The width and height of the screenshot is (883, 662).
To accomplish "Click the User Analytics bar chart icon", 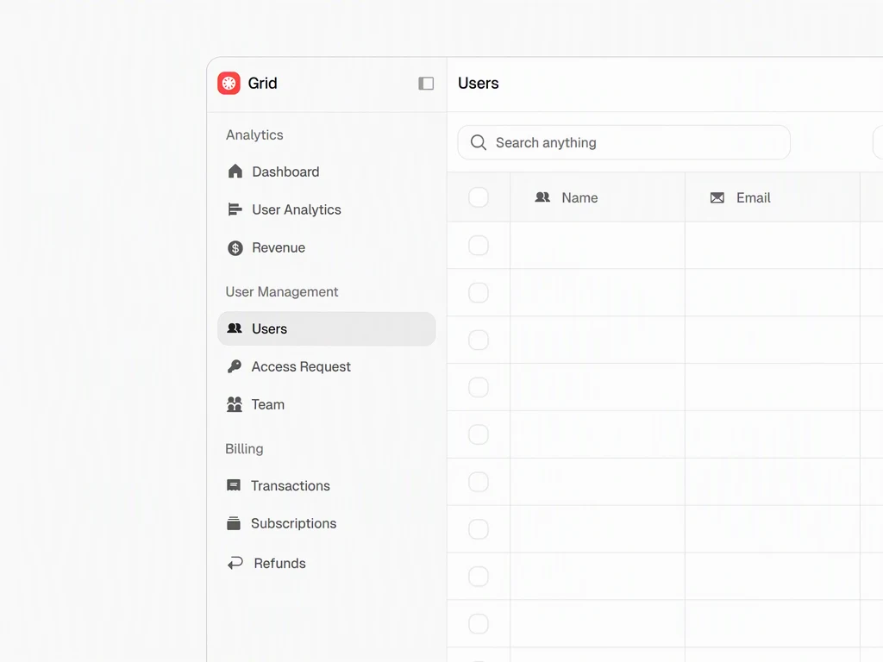I will [235, 209].
